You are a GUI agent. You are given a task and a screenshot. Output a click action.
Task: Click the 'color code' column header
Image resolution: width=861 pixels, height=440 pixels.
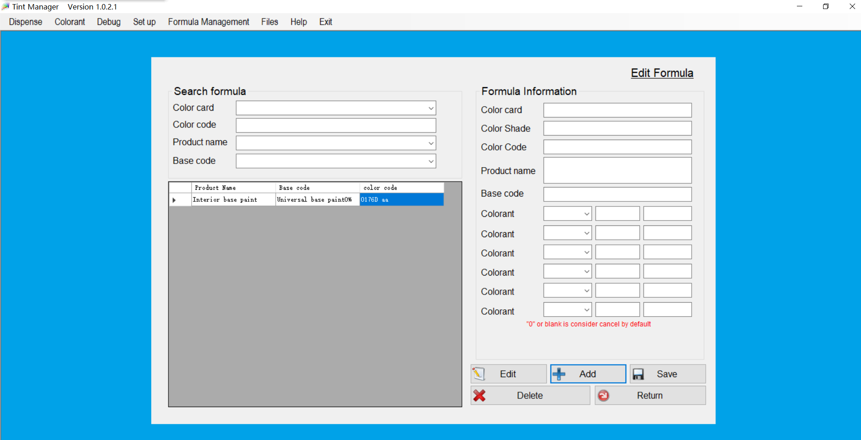coord(401,188)
